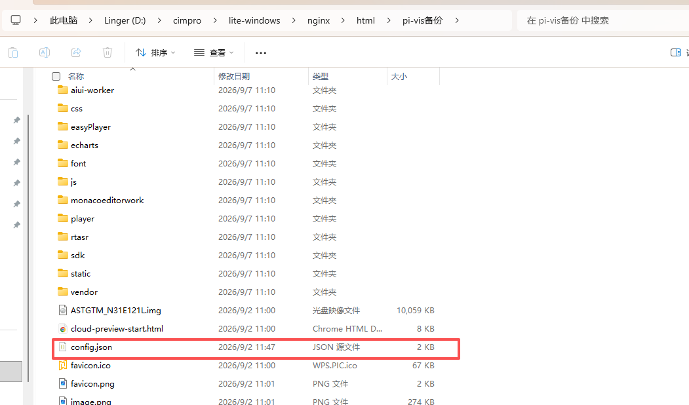
Task: Expand the chevron after nginx breadcrumb
Action: pyautogui.click(x=343, y=21)
